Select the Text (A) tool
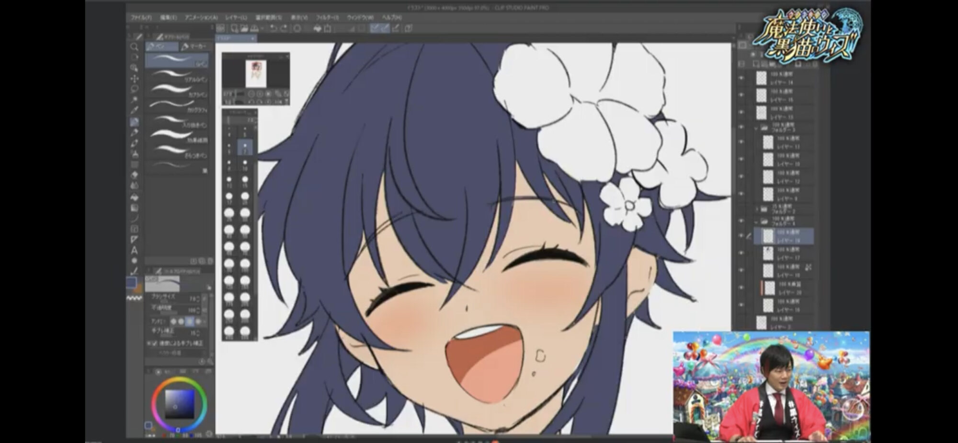This screenshot has height=443, width=958. [135, 250]
